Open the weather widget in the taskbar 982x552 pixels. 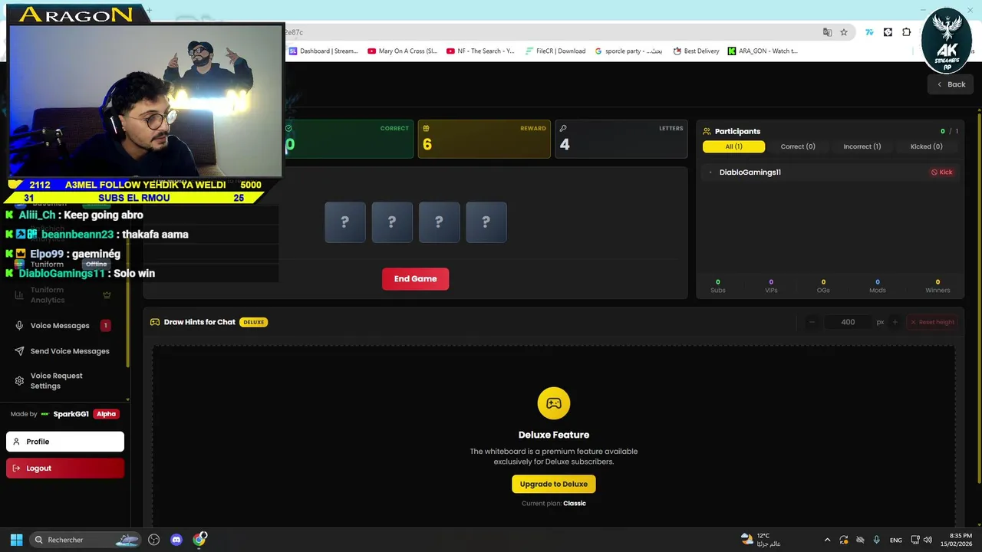[761, 540]
